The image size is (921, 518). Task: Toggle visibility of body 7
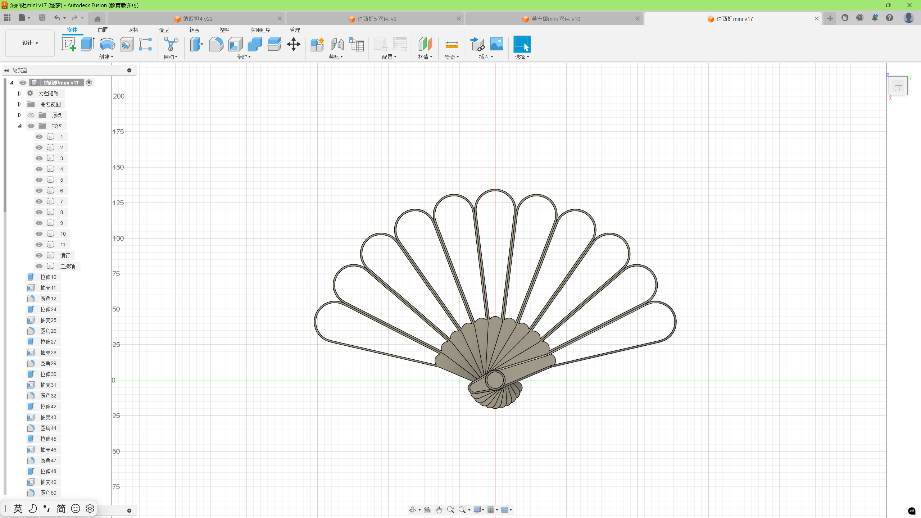[39, 201]
